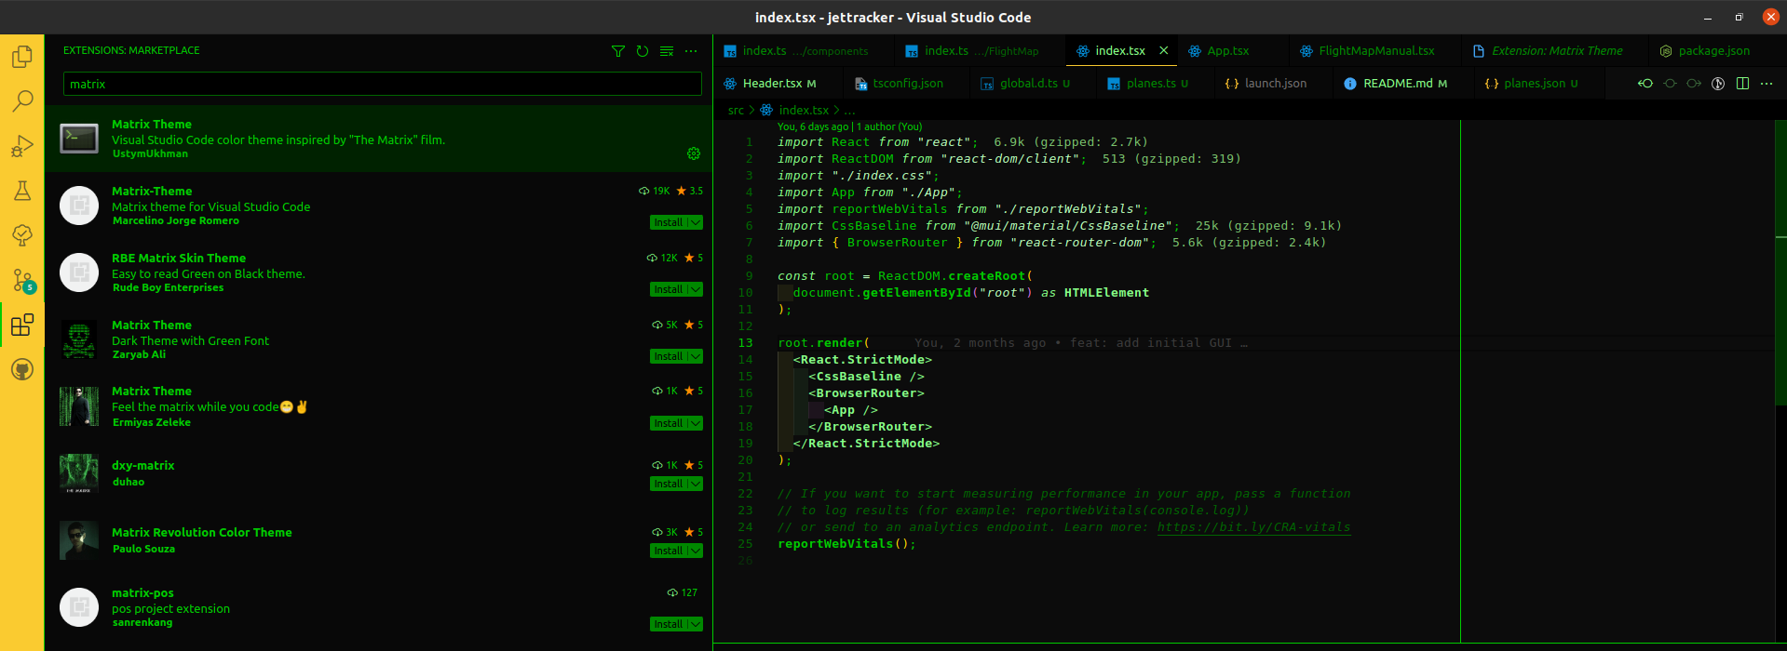Open bit.ly/CRA-vitals link in code comment

pos(1253,527)
